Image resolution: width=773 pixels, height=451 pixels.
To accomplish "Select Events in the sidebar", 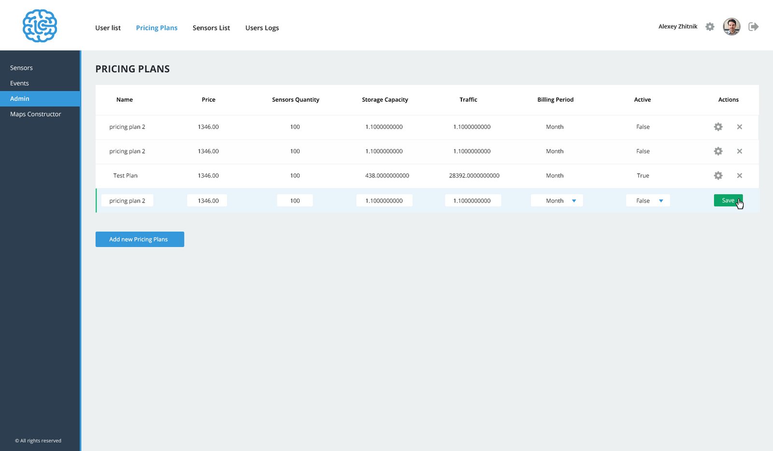I will tap(40, 83).
